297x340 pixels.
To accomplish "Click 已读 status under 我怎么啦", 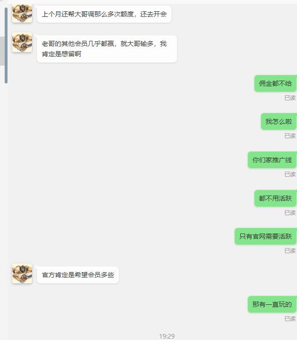I will point(290,136).
